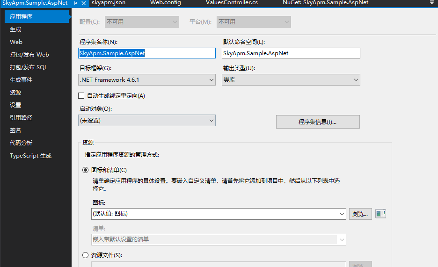Switch to the ValuesController.cs tab
The height and width of the screenshot is (267, 438).
point(232,3)
